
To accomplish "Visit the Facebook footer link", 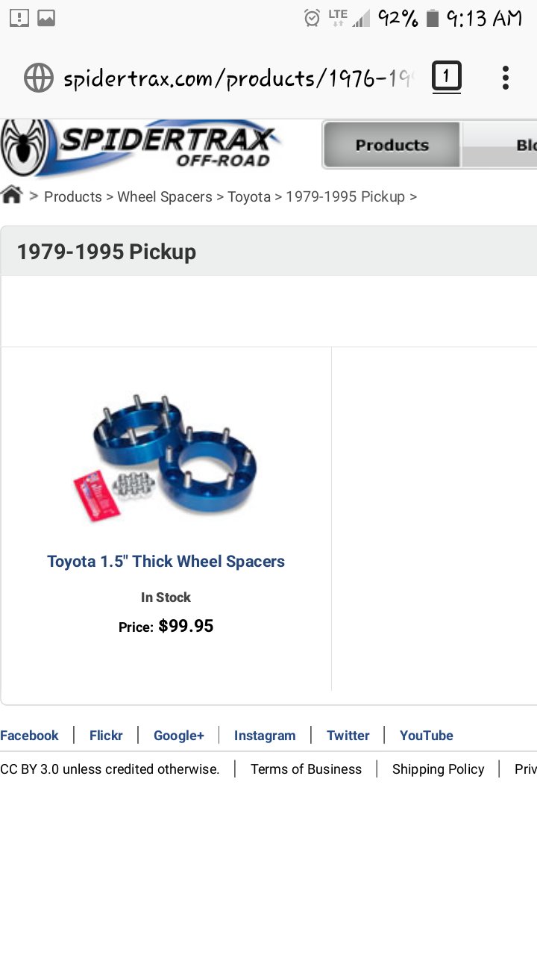I will 29,736.
